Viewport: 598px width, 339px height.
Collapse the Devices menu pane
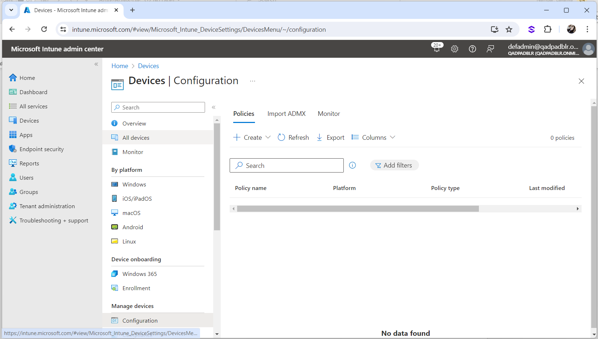tap(214, 107)
